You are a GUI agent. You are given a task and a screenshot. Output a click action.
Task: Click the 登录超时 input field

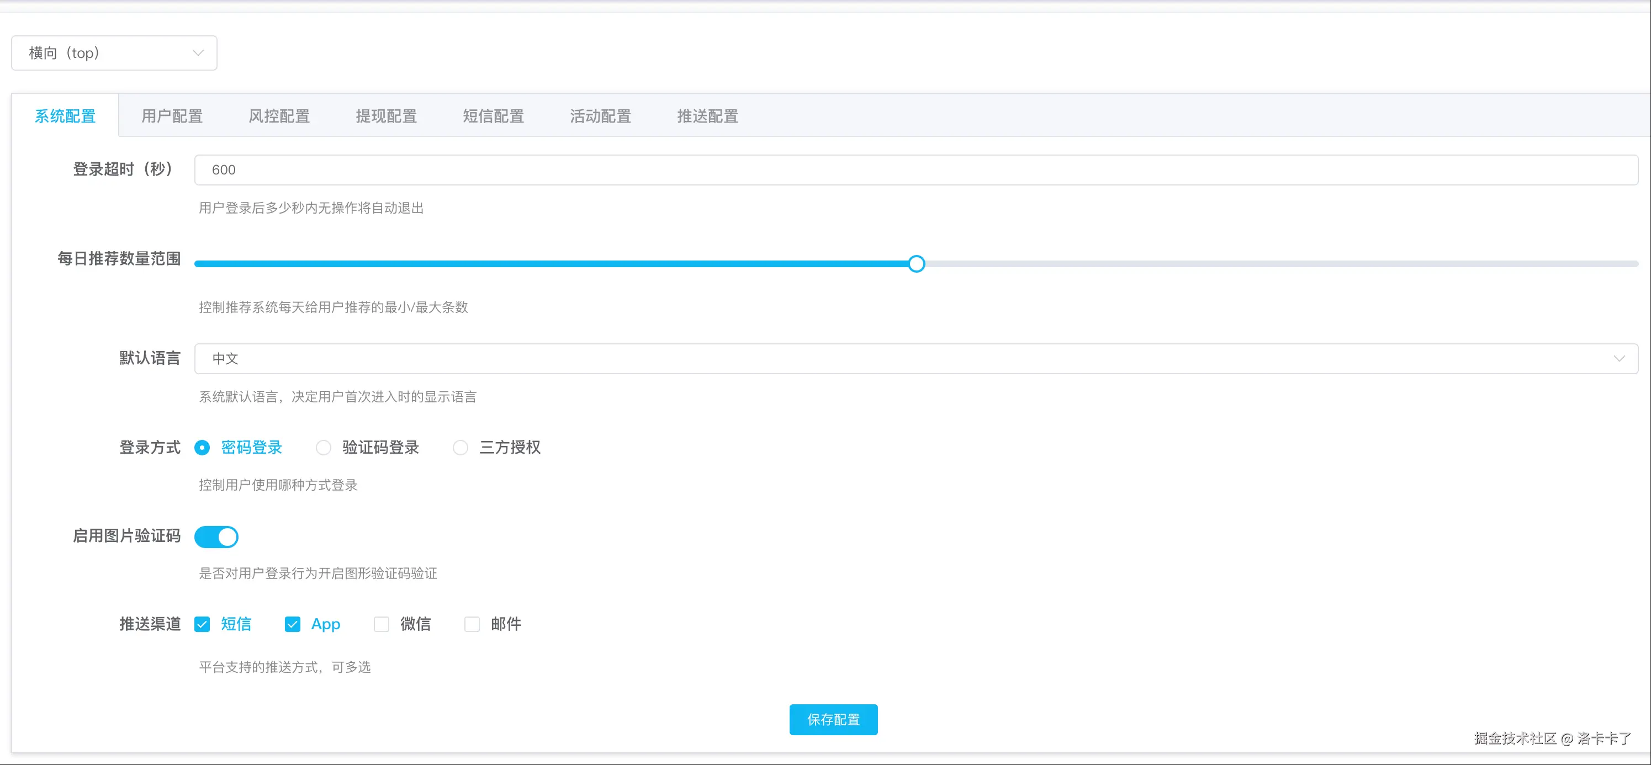tap(916, 170)
